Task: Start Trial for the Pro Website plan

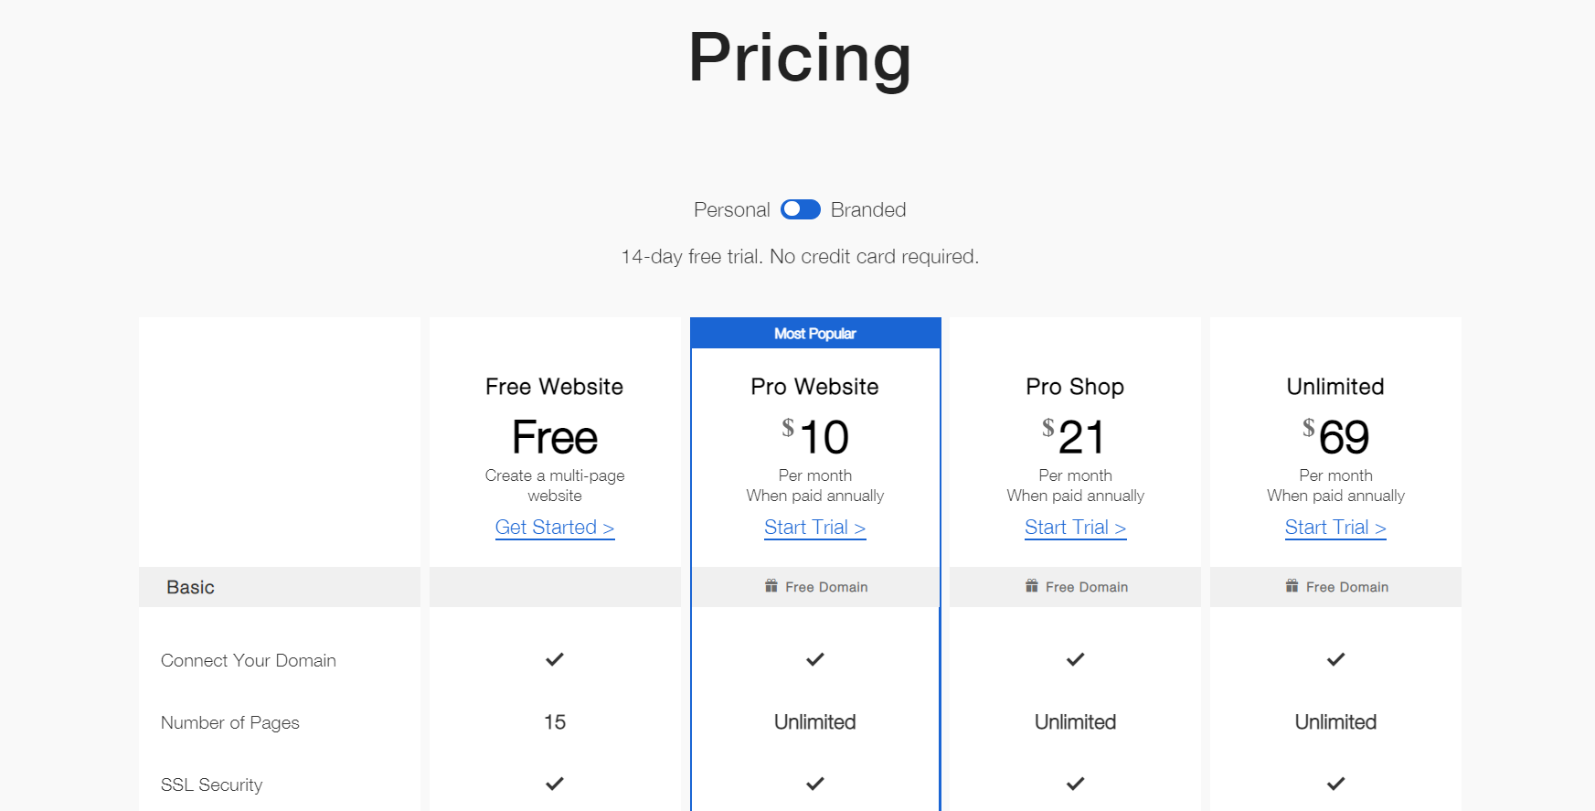Action: click(814, 528)
